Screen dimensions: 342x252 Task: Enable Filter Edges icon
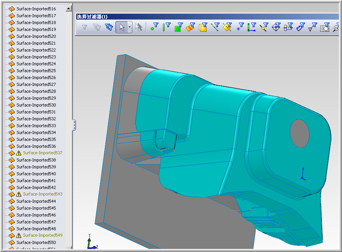pos(166,27)
